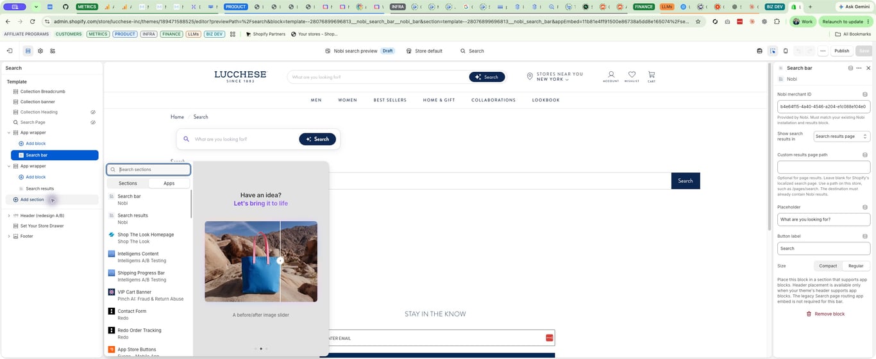Open BEST SELLERS navigation menu
The image size is (876, 359).
coord(390,100)
